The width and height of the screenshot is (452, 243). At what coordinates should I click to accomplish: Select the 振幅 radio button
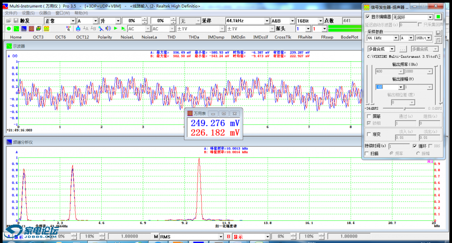[x=418, y=154]
